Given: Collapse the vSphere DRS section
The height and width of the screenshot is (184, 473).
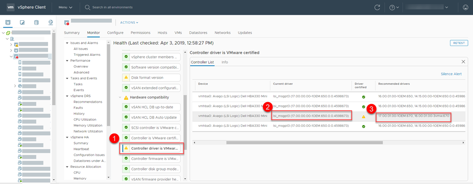Looking at the screenshot, I should pos(67,96).
